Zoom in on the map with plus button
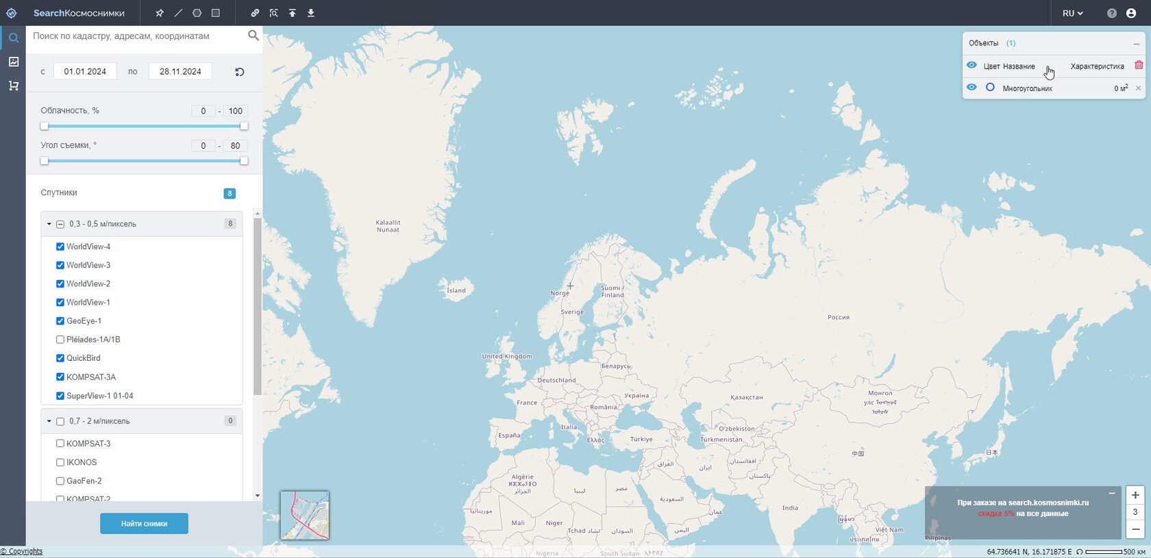The height and width of the screenshot is (558, 1151). pyautogui.click(x=1135, y=495)
